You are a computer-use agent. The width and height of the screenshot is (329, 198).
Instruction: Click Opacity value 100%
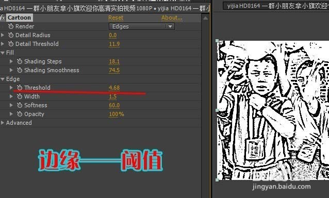[117, 114]
